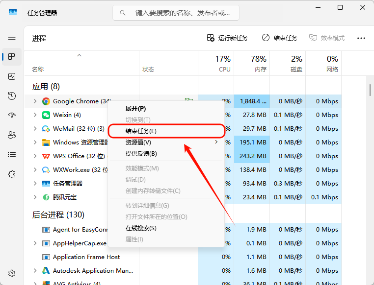Open the hamburger navigation menu
374x285 pixels.
click(x=12, y=37)
